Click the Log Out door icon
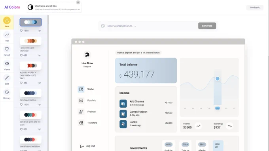The height and width of the screenshot is (151, 269). click(82, 146)
